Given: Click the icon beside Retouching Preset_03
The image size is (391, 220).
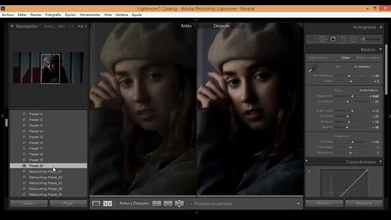Looking at the screenshot, I should point(24,183).
